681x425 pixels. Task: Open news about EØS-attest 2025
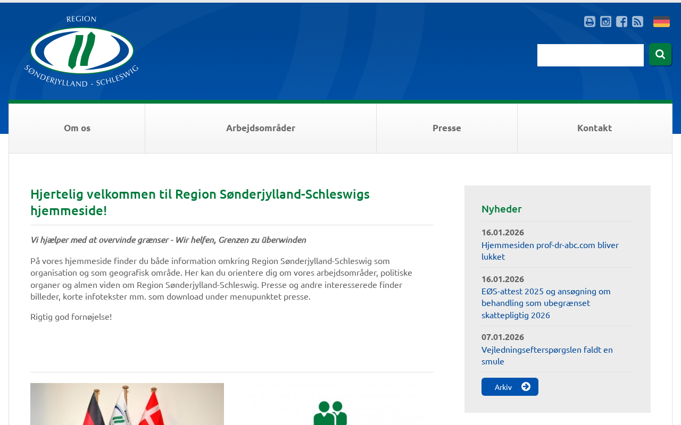click(x=546, y=303)
